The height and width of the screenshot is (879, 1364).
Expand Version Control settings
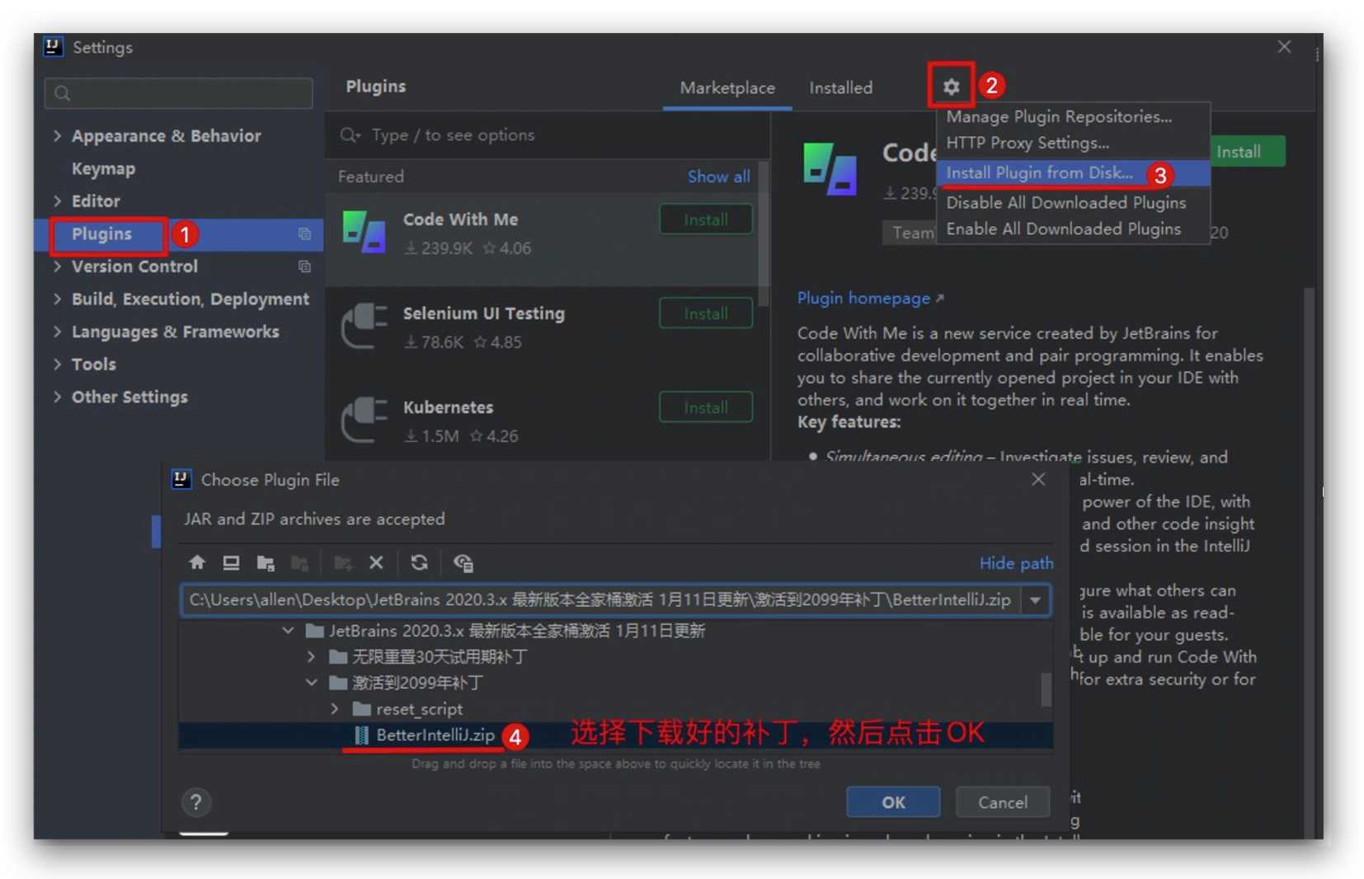pos(57,266)
